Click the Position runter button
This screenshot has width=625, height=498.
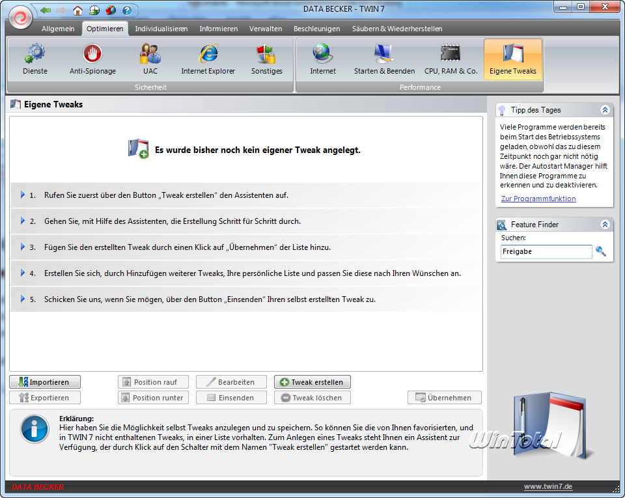click(x=153, y=398)
